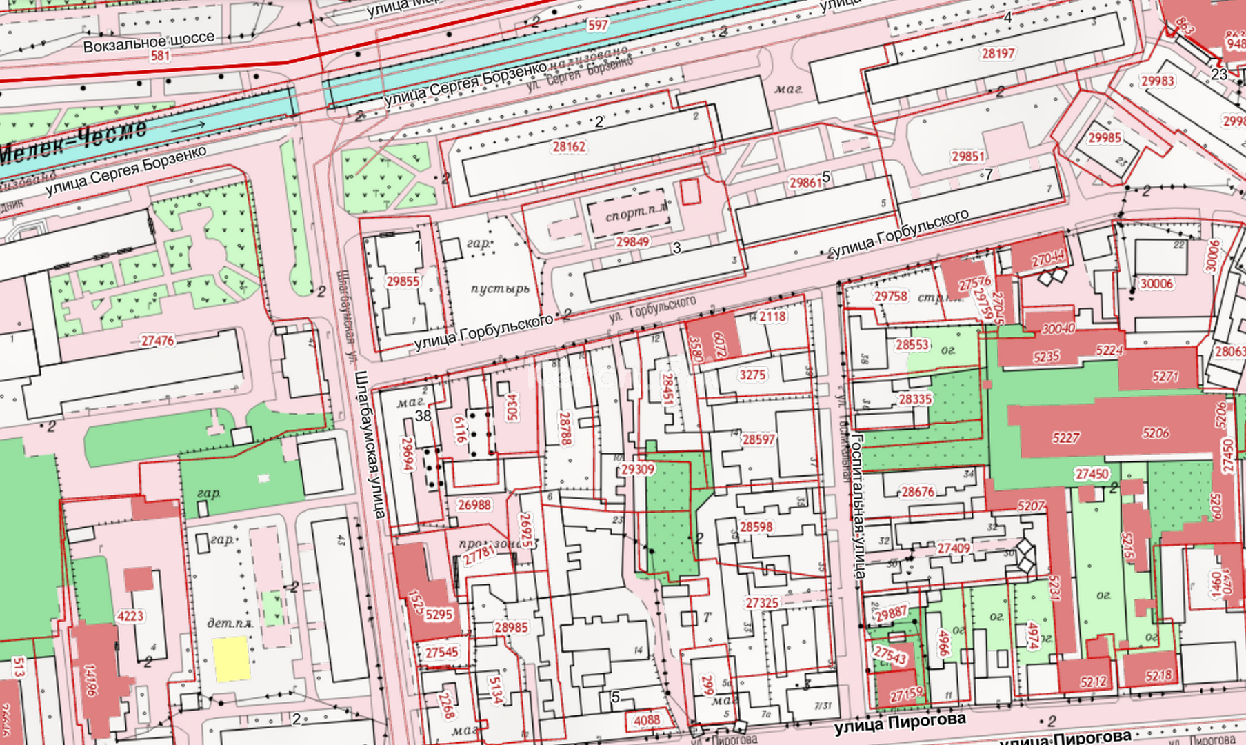Select red building parcel 5271
Viewport: 1246px width, 745px height.
click(1165, 377)
